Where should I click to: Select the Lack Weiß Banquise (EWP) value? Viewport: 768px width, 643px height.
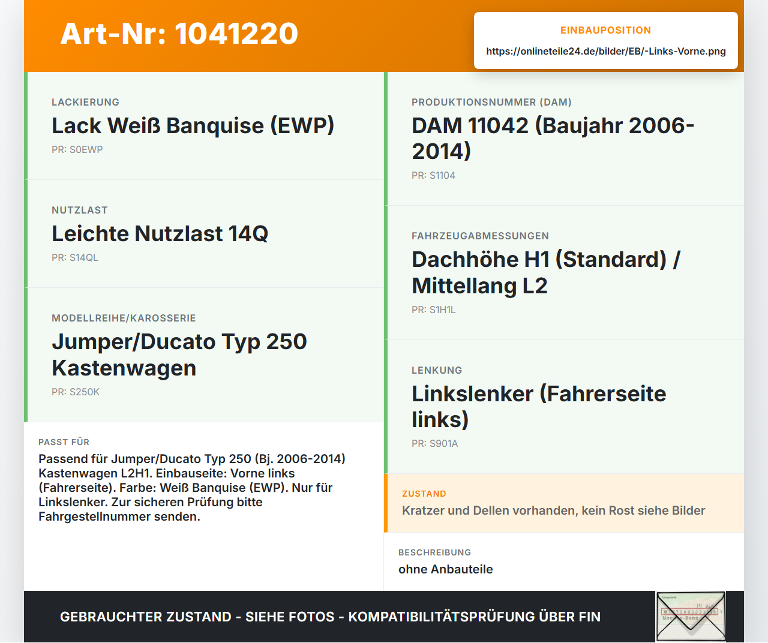pyautogui.click(x=193, y=126)
